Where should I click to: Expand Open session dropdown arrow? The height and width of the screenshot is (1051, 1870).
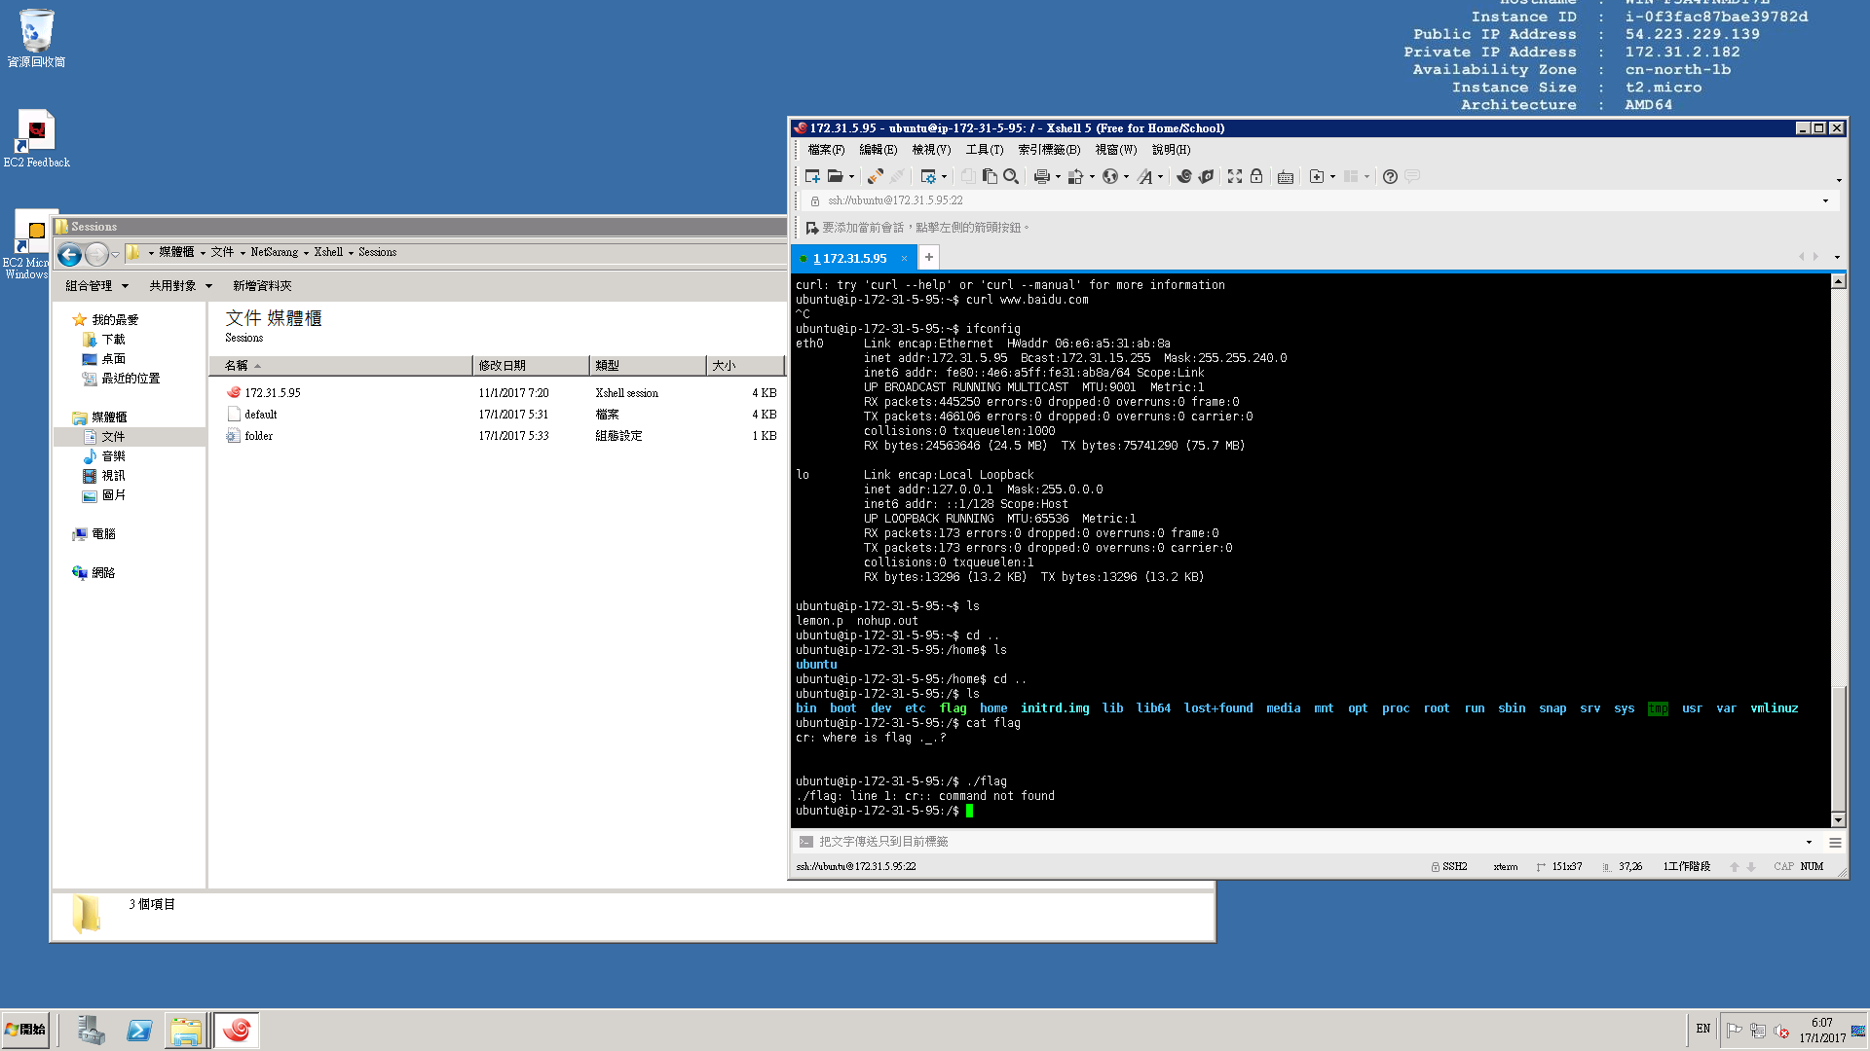(x=851, y=177)
